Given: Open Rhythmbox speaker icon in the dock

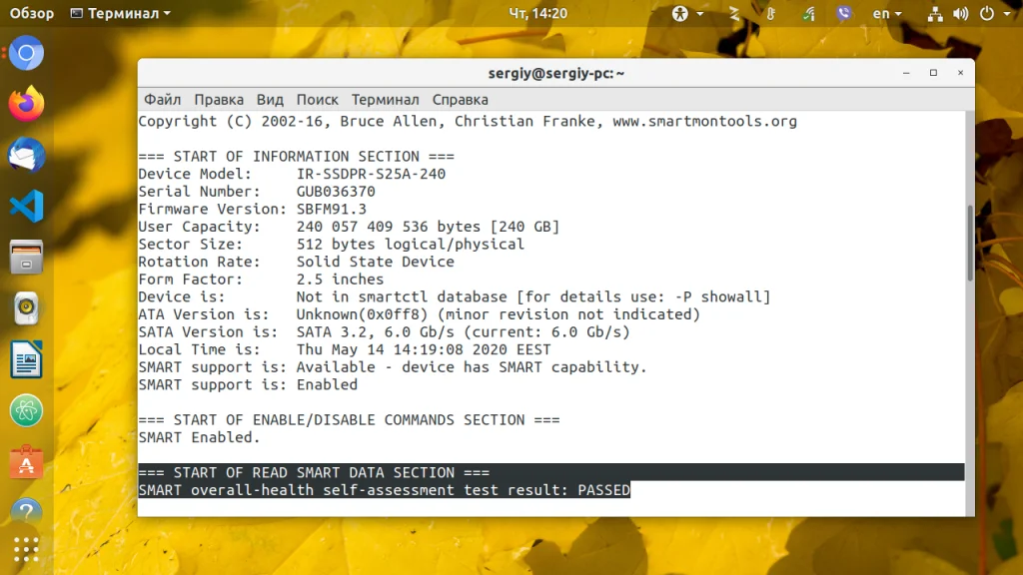Looking at the screenshot, I should [27, 308].
